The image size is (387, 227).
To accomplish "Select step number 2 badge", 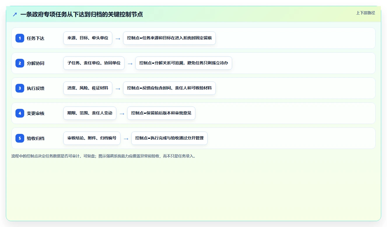I will pyautogui.click(x=20, y=63).
